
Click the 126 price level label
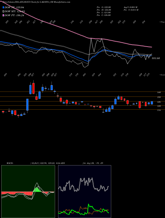click(x=159, y=102)
